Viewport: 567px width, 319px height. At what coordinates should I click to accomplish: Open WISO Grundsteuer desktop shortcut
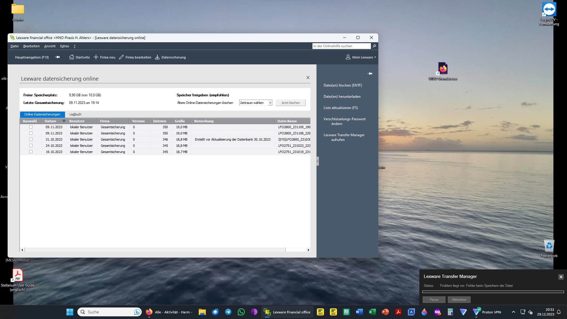point(443,69)
